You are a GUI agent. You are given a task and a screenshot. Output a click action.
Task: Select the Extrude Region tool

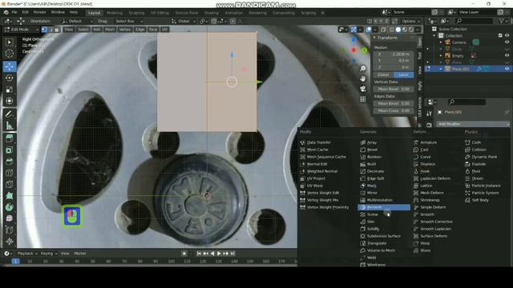pos(10,138)
